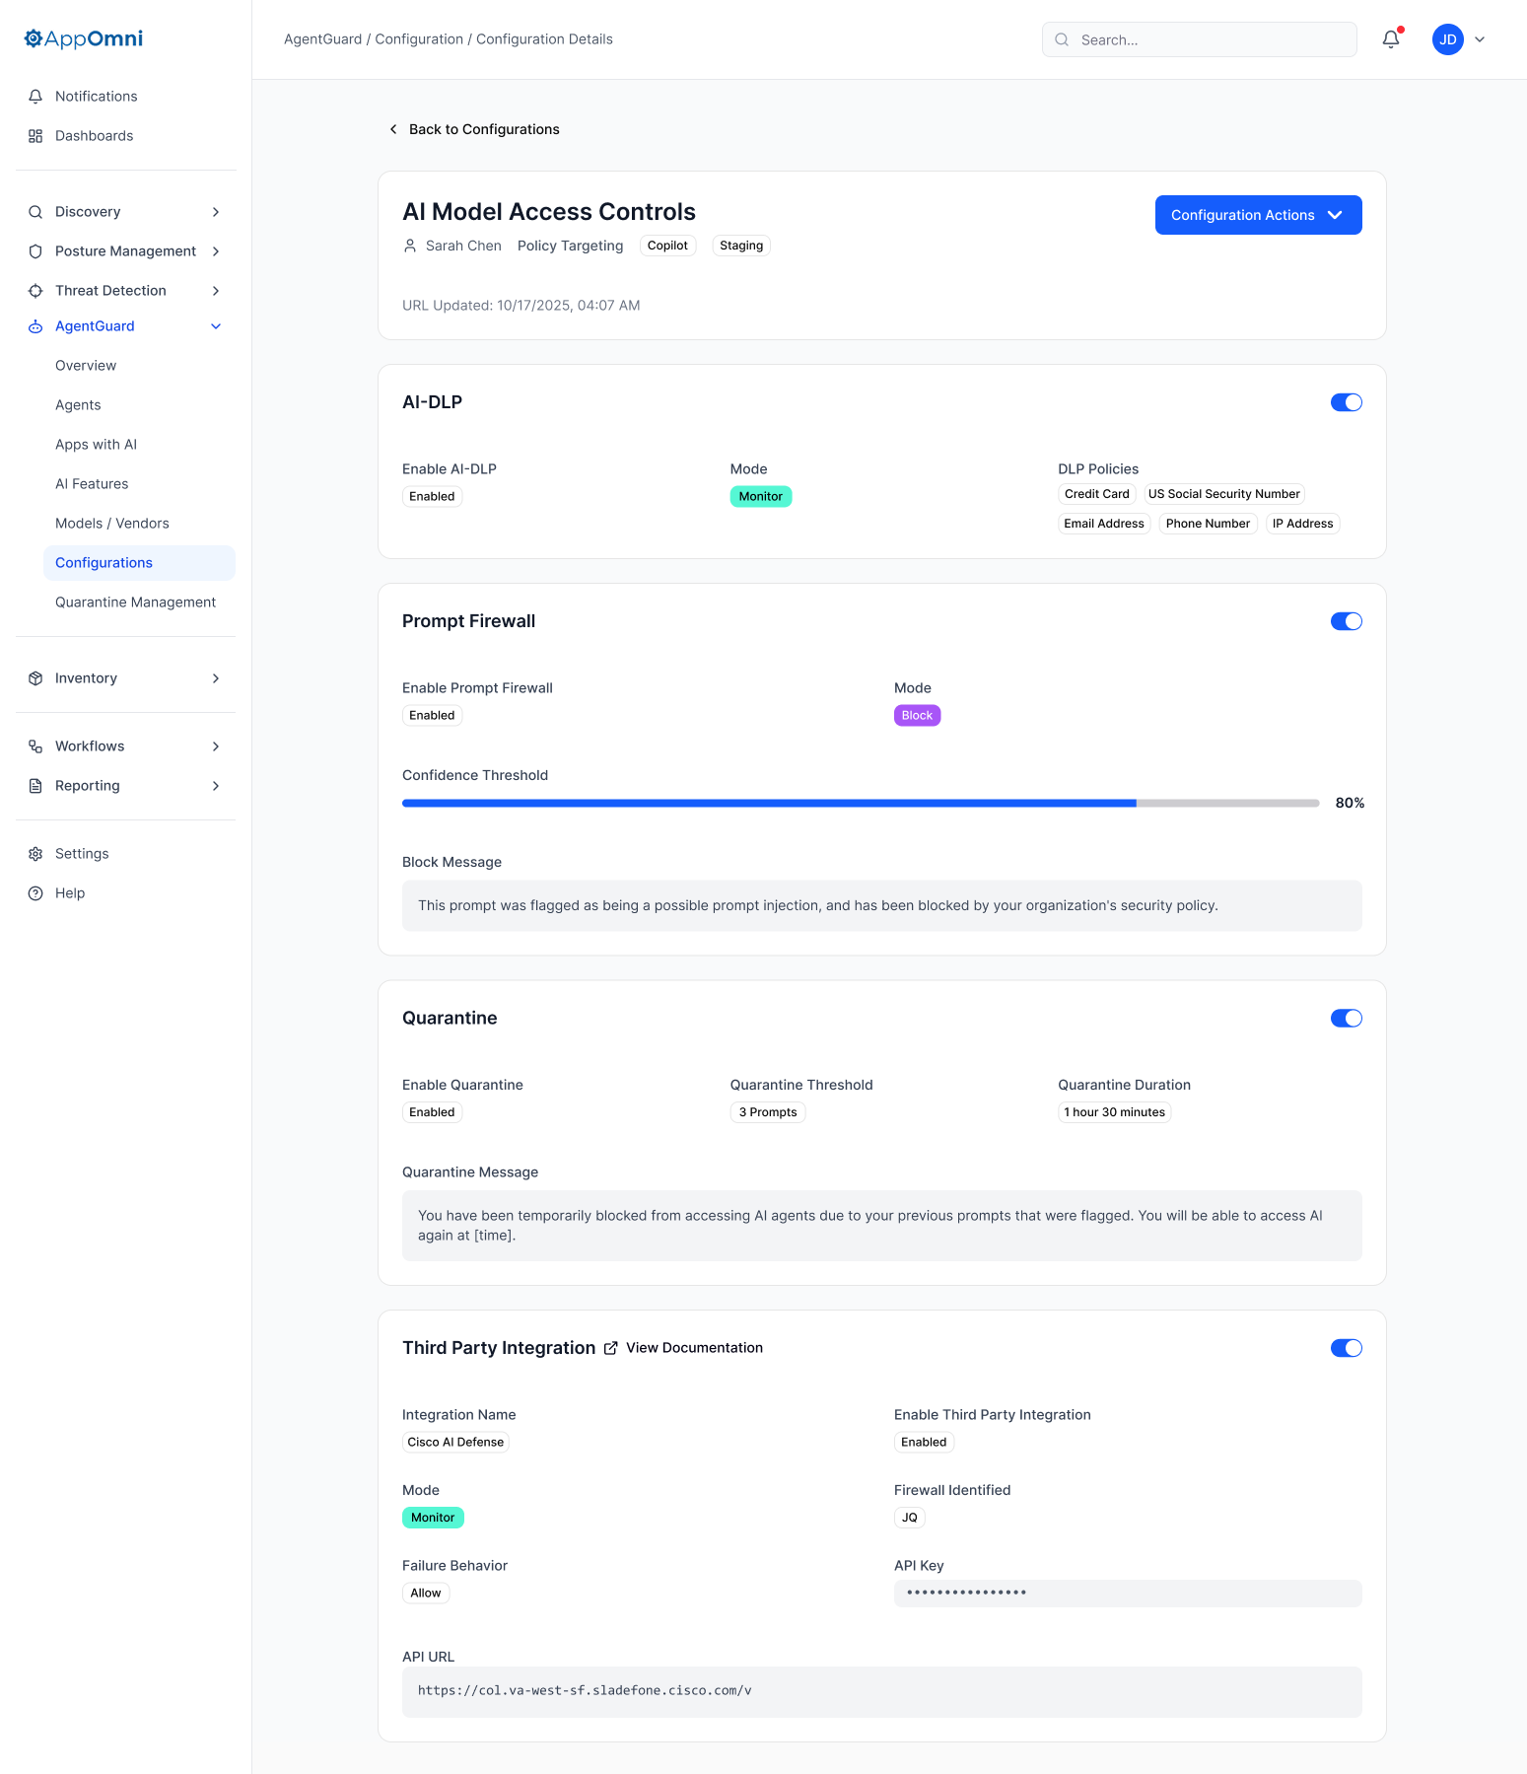Image resolution: width=1527 pixels, height=1774 pixels.
Task: Click the Help question mark icon
Action: coord(35,892)
